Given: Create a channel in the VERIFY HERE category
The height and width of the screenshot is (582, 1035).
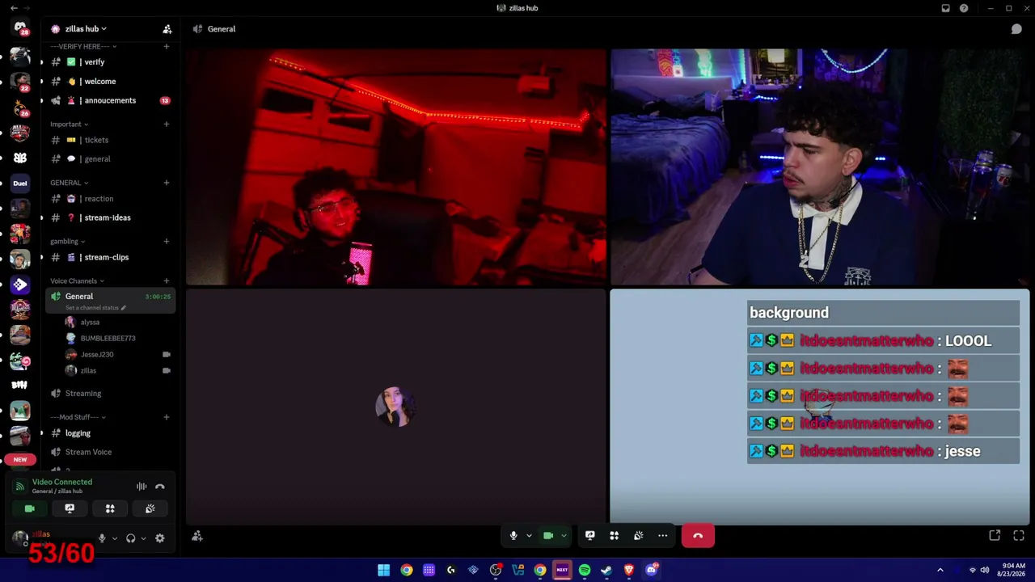Looking at the screenshot, I should point(167,46).
